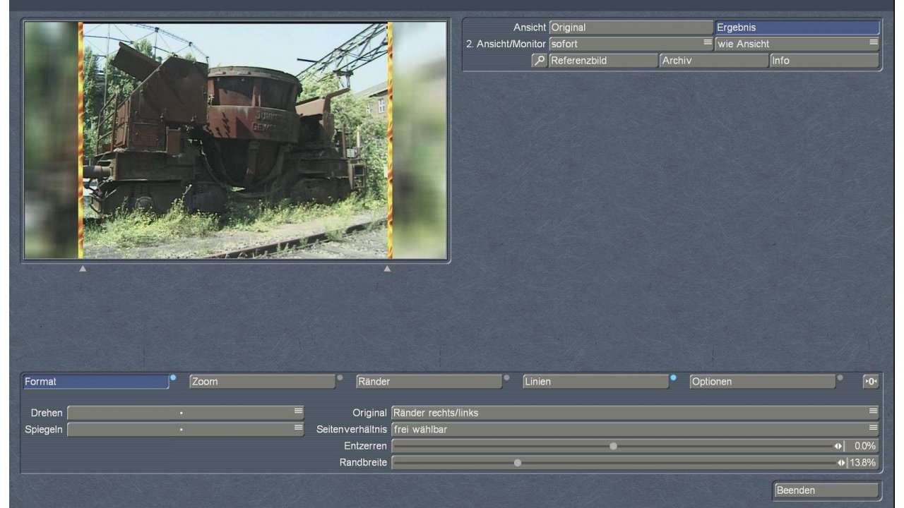904x508 pixels.
Task: Select the Original view button
Action: (x=631, y=28)
